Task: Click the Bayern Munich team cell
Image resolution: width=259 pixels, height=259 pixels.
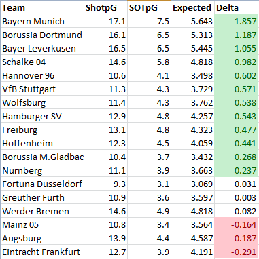Action: (x=42, y=21)
